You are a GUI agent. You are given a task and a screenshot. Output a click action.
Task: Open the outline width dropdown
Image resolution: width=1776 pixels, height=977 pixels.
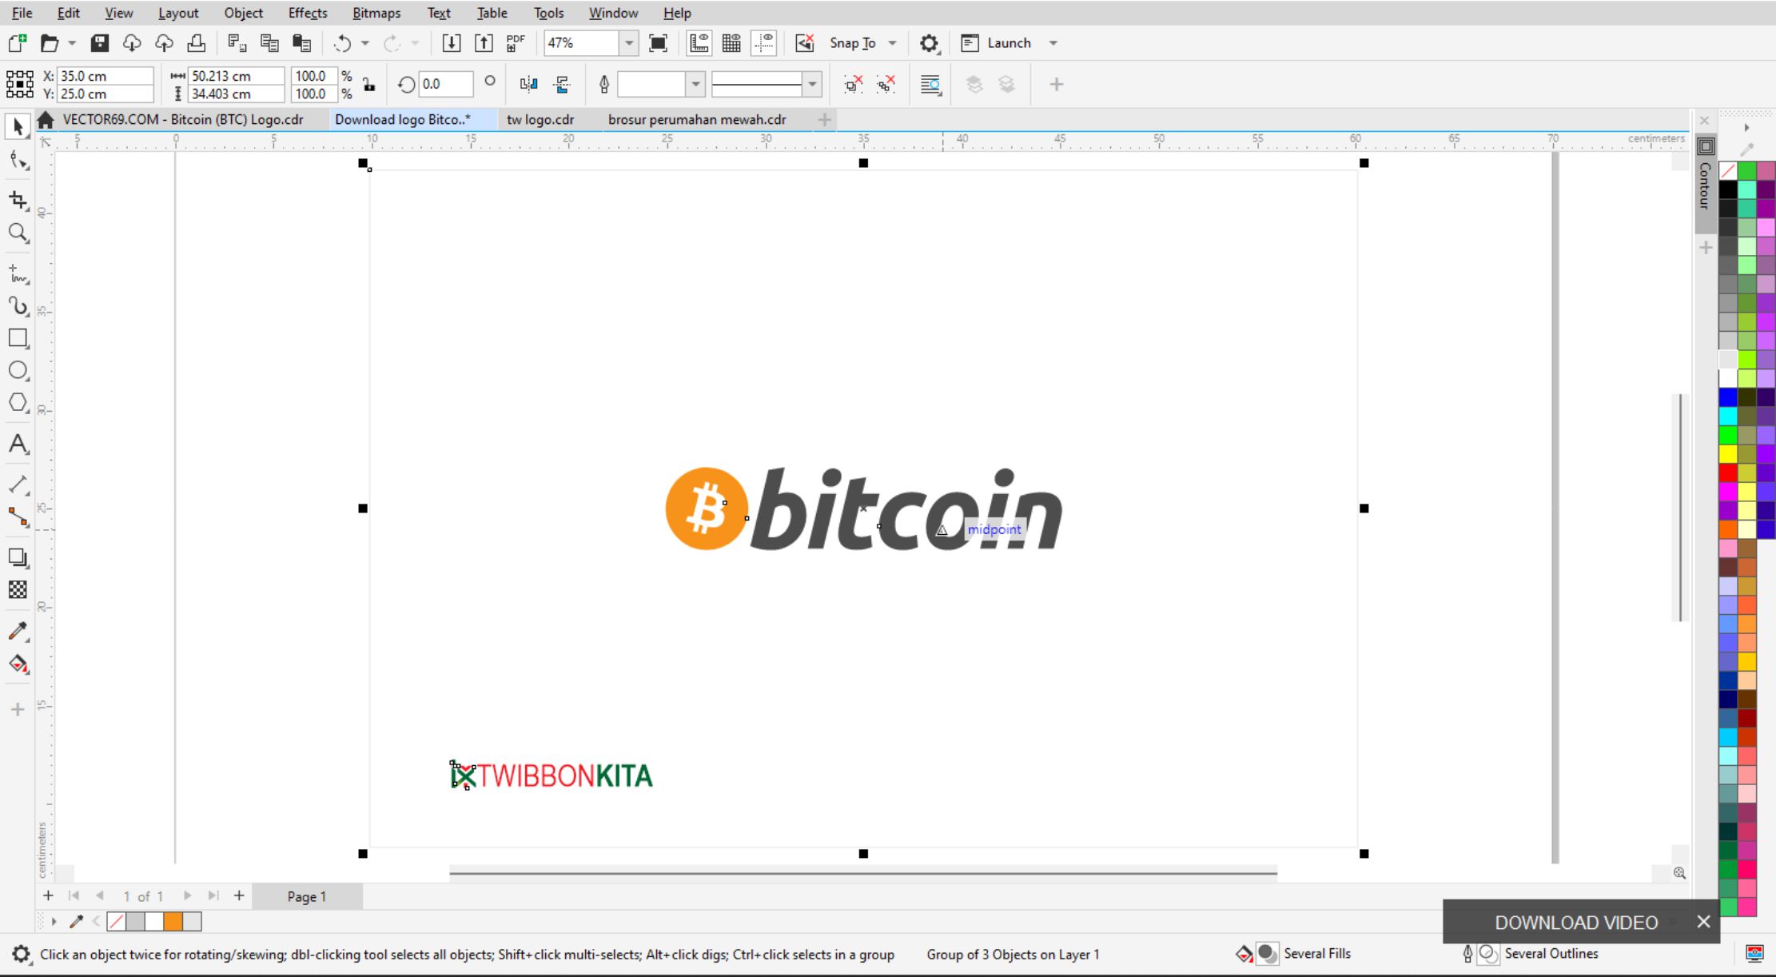(695, 84)
